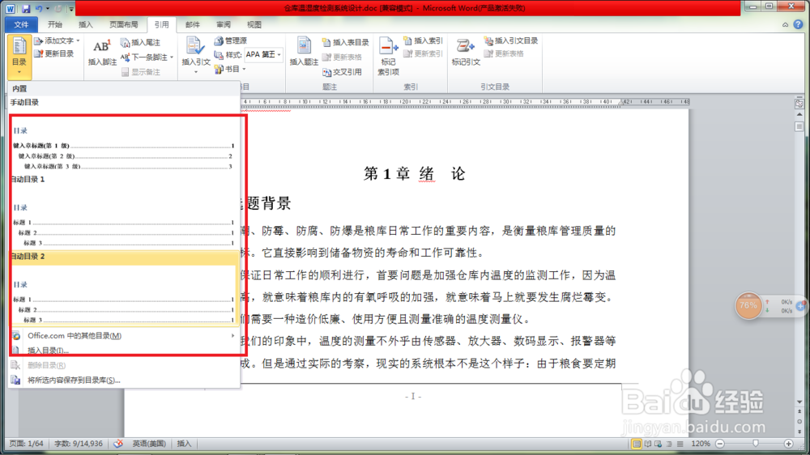Click 英语(美国) language indicator
Screen dimensions: 810x455
(x=149, y=444)
